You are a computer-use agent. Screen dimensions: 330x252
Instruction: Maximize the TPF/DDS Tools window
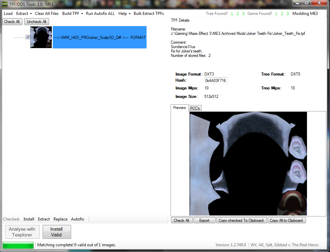point(307,3)
